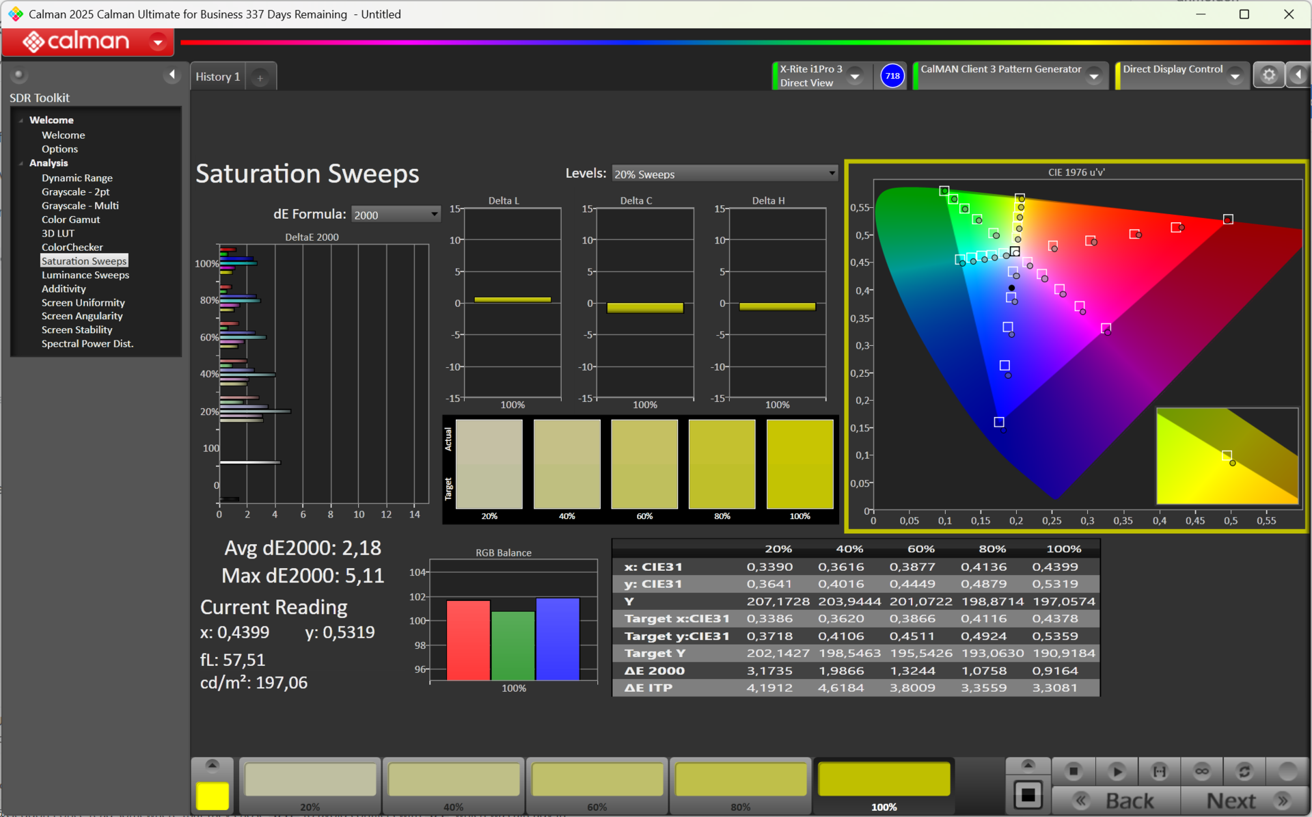Click the Calman logo menu button
1312x817 pixels.
pyautogui.click(x=88, y=42)
